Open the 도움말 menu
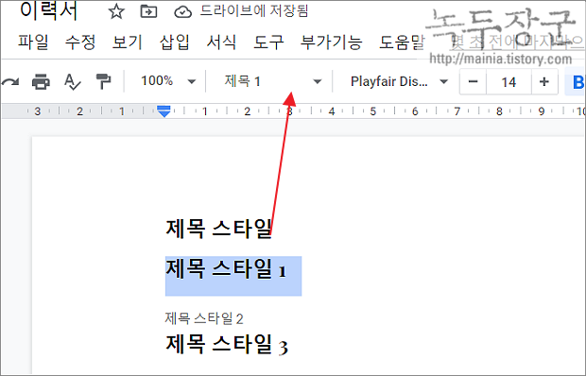 [x=402, y=42]
